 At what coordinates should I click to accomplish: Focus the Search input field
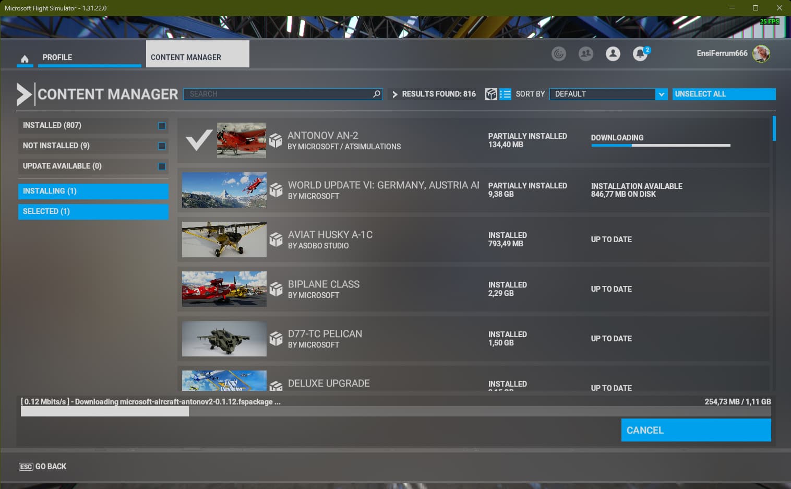(283, 94)
